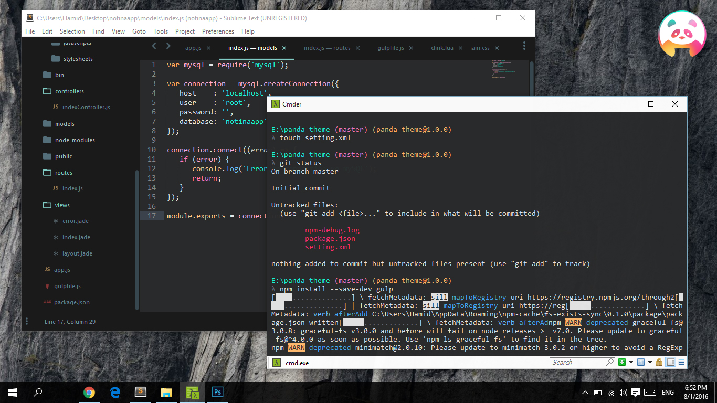Toggle the lock icon in Cmder status bar
The height and width of the screenshot is (403, 717).
click(x=659, y=362)
